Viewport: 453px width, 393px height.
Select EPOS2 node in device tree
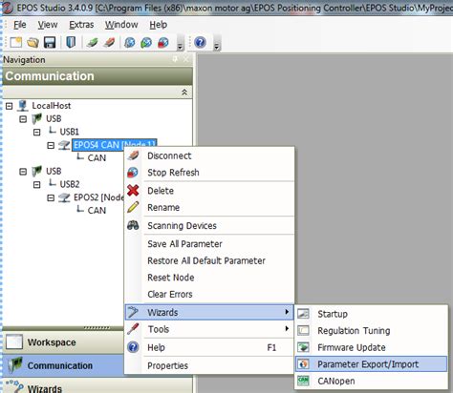98,197
